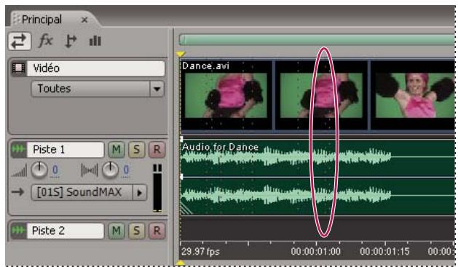Mute Piste 1 with M button

pos(117,149)
